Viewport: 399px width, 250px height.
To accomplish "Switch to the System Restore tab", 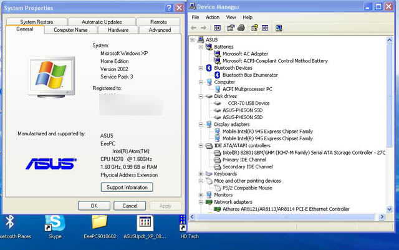I will point(37,22).
